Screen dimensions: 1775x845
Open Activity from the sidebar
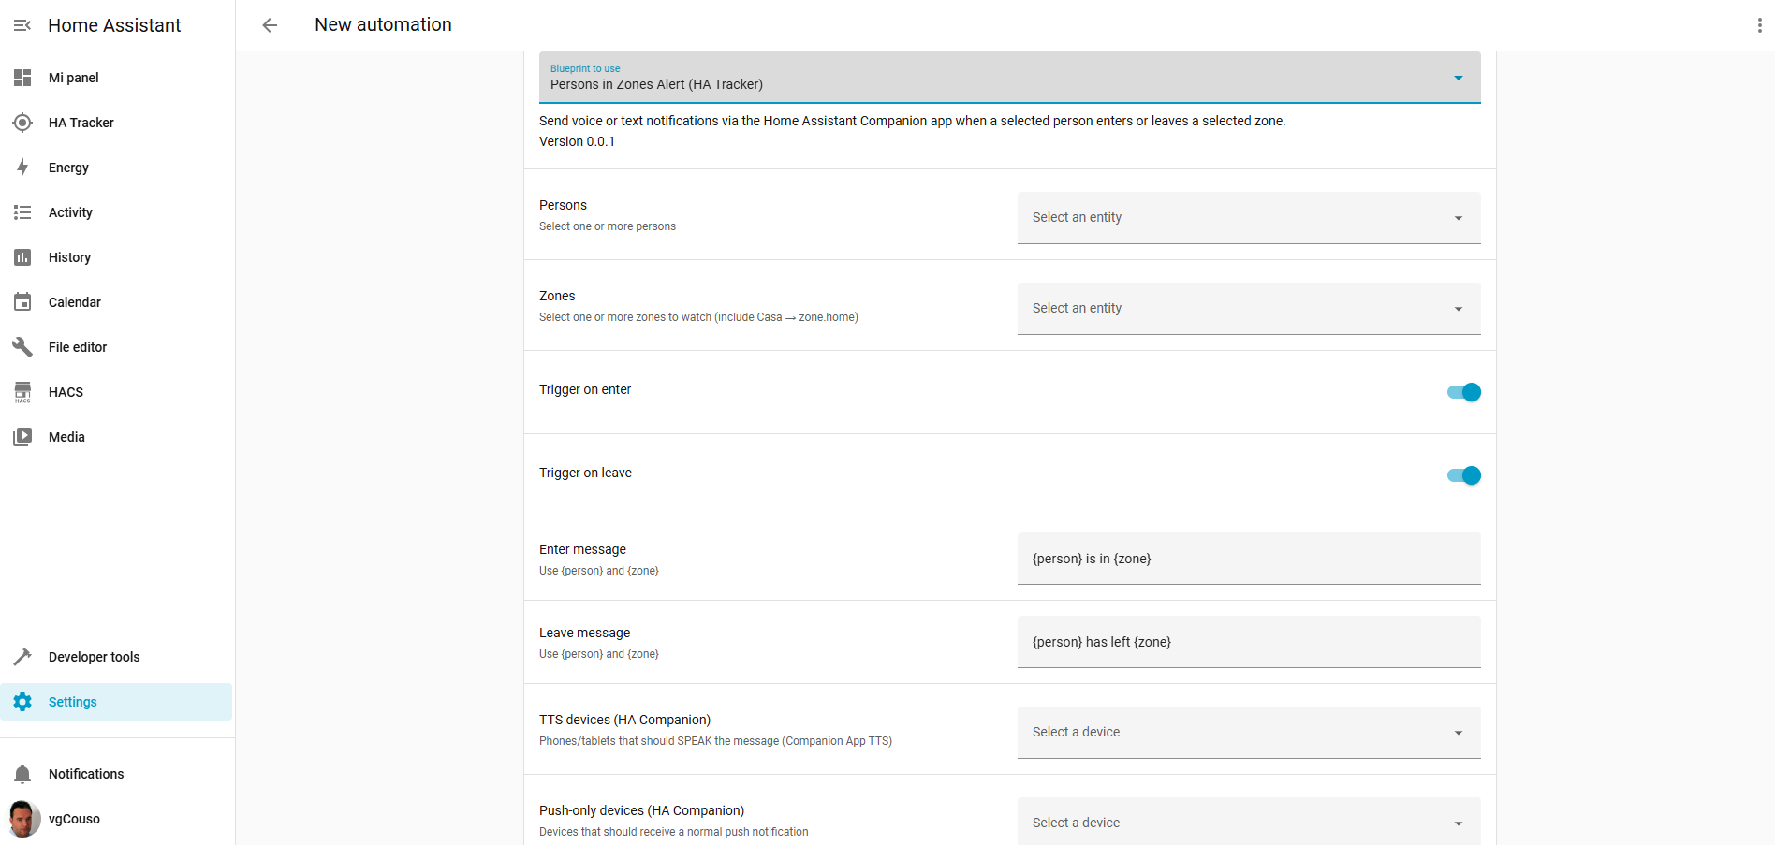pos(117,212)
